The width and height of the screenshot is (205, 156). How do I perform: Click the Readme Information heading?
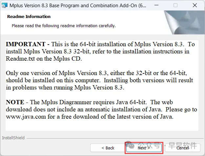[29, 17]
